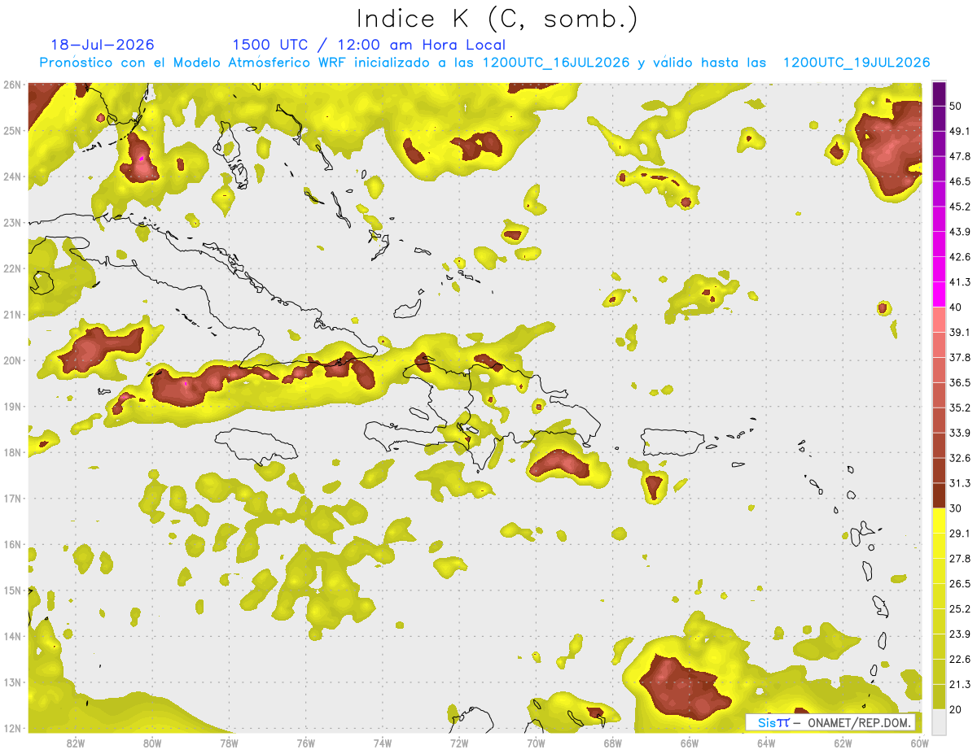Select the date text '18-Jul-2026'
977x754 pixels.
[x=103, y=45]
